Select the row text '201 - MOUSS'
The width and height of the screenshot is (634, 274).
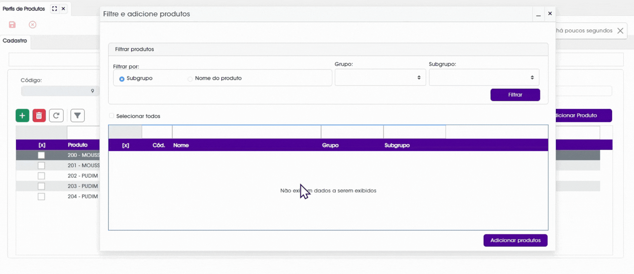click(83, 165)
